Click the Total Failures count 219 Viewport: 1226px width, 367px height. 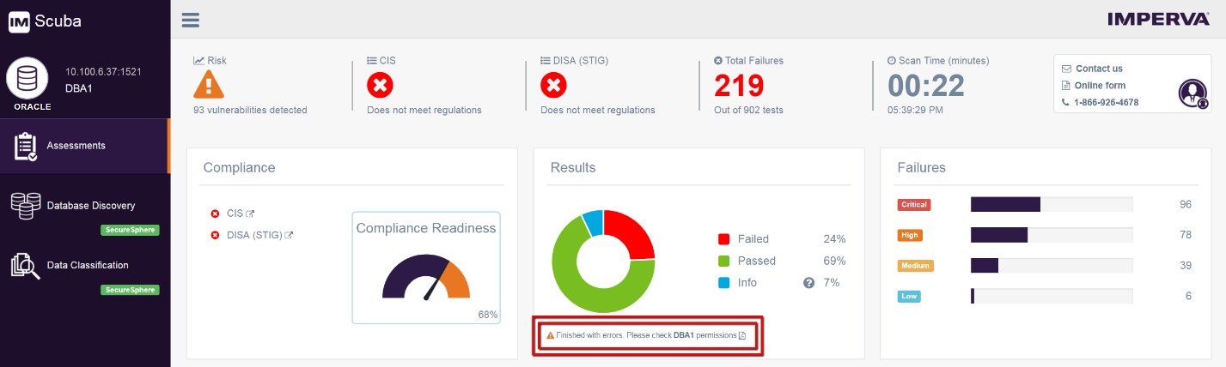[739, 85]
